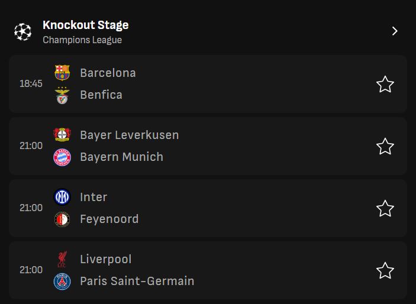Open the Bayern Munich team name

click(121, 157)
